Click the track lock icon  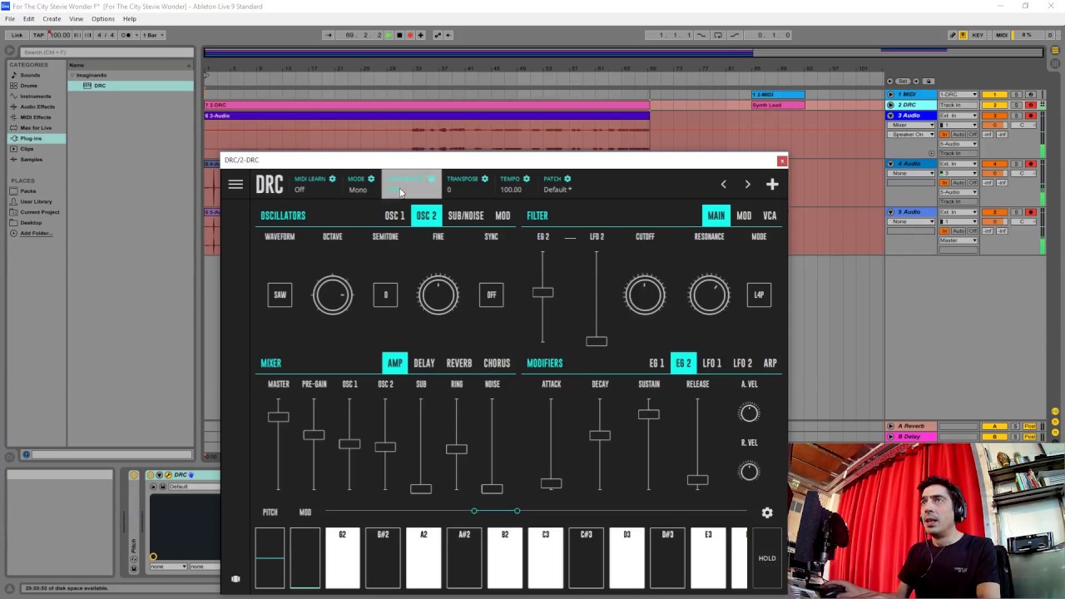[x=929, y=82]
